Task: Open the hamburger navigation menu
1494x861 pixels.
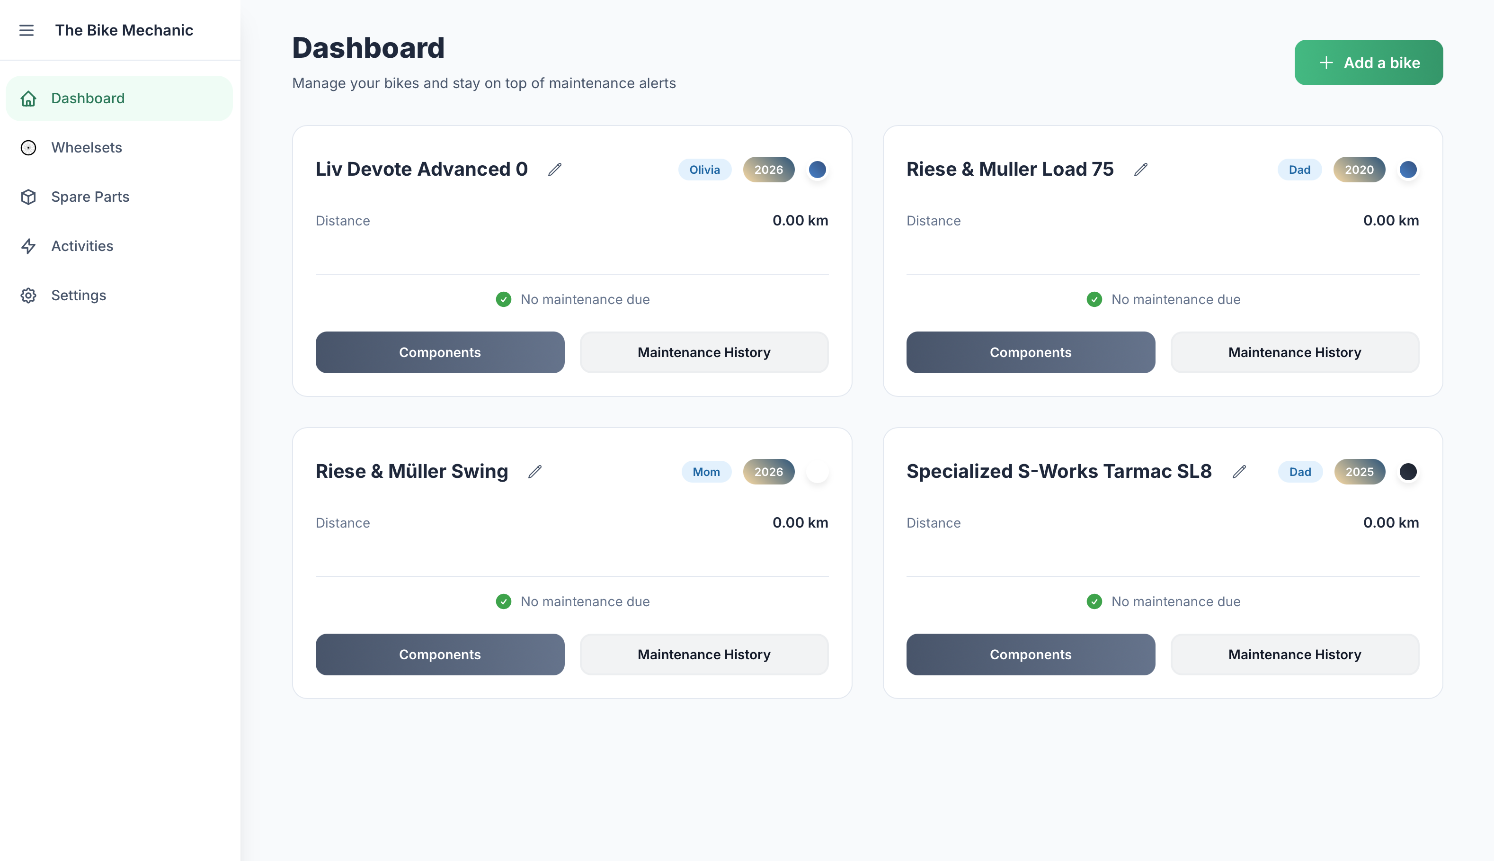Action: [x=27, y=30]
